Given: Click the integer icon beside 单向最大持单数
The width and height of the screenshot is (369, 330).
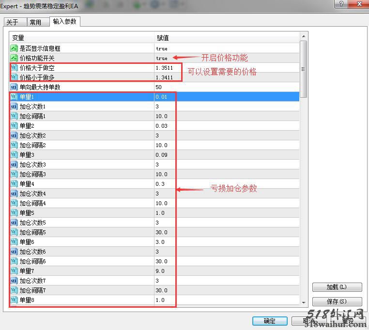Looking at the screenshot, I should pyautogui.click(x=14, y=87).
